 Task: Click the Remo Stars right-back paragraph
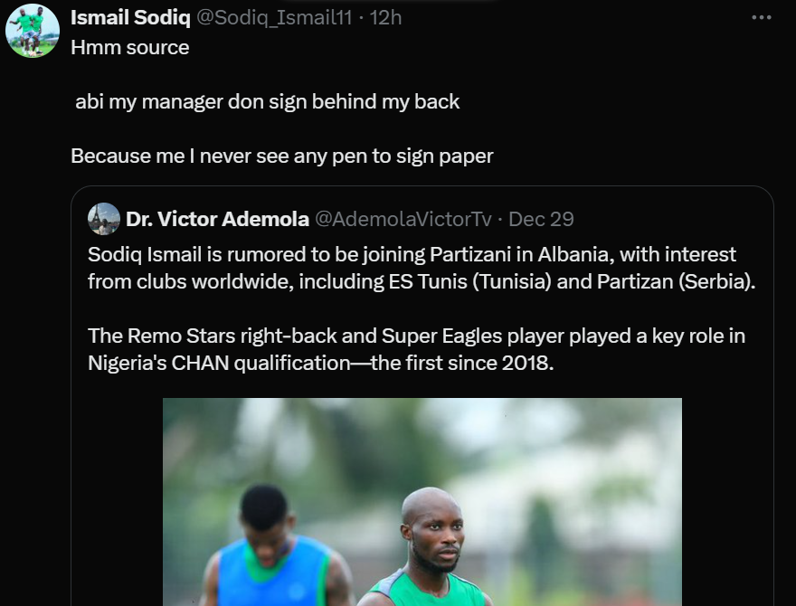coord(416,349)
